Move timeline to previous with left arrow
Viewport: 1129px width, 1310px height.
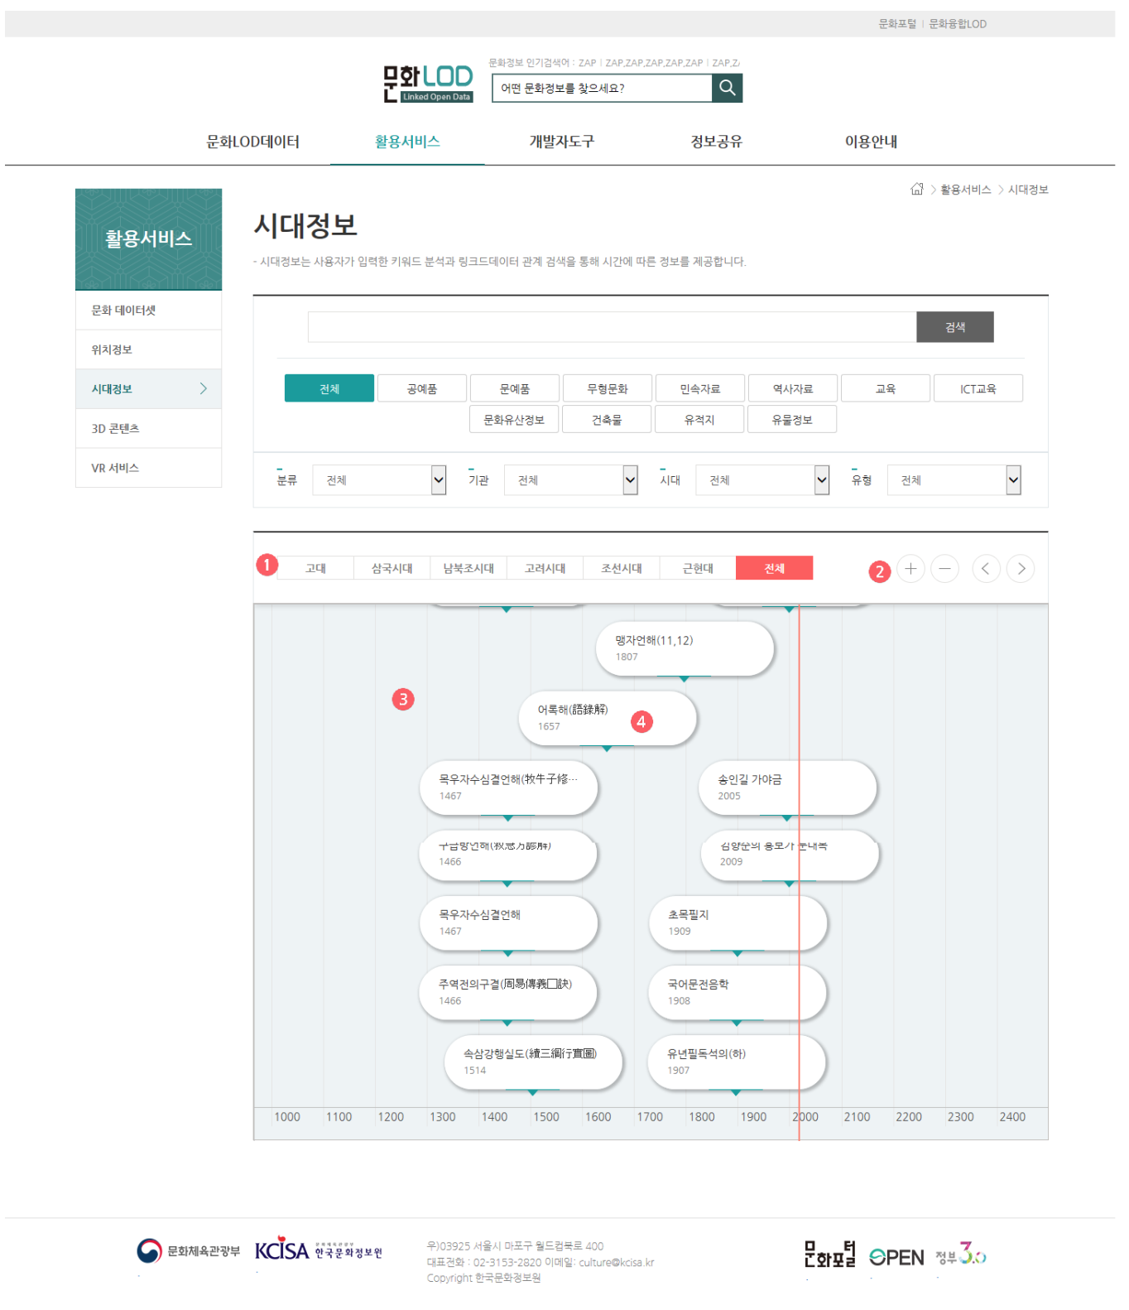pos(986,569)
